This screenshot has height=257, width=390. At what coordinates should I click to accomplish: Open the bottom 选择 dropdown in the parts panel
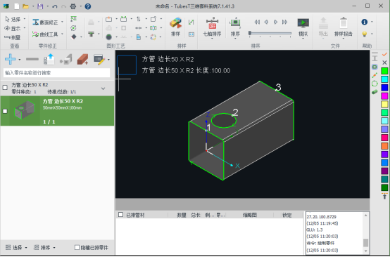tap(16, 247)
